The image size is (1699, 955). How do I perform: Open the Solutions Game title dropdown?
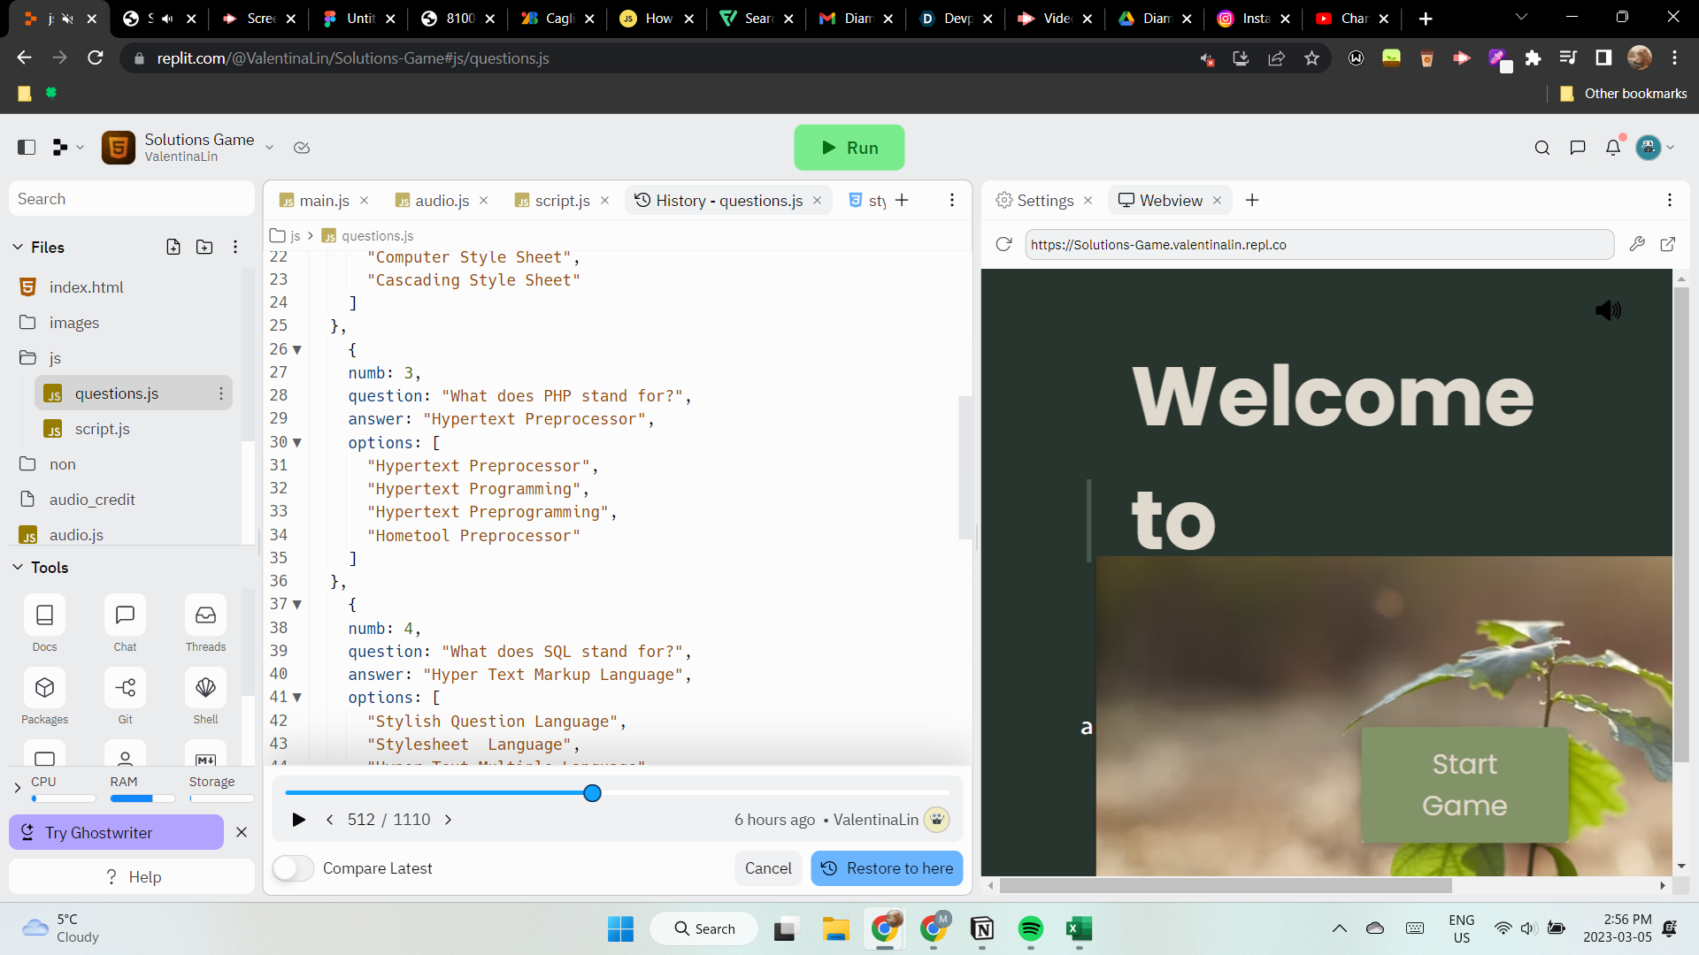(270, 147)
